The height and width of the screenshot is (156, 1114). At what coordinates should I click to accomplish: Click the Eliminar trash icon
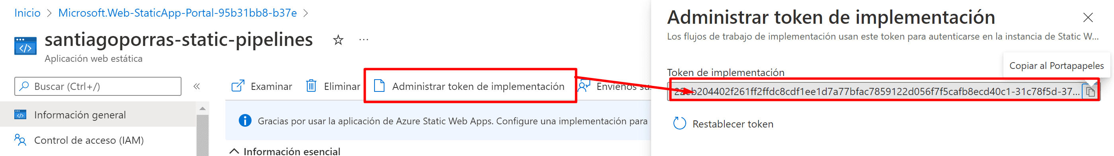click(x=311, y=86)
